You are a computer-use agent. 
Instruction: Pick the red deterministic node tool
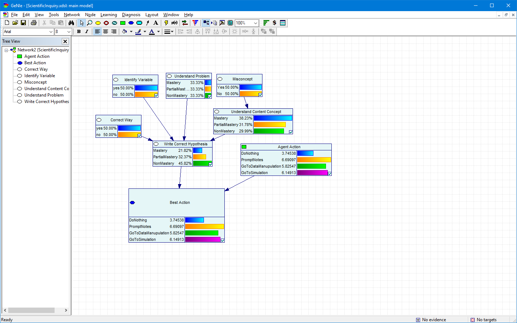coord(106,23)
